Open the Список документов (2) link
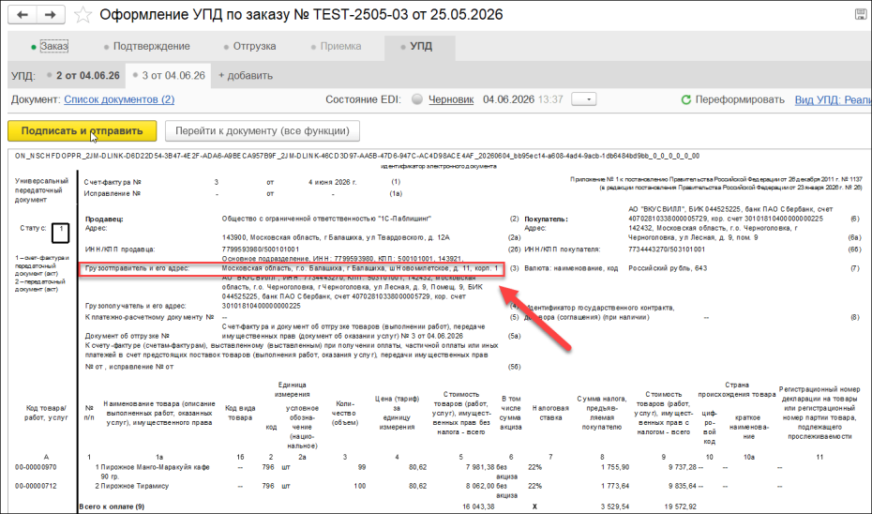 [x=119, y=99]
